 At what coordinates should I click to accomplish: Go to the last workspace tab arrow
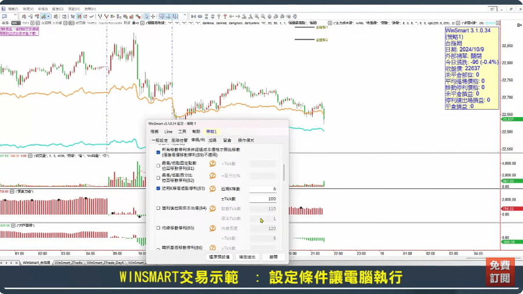click(16, 263)
